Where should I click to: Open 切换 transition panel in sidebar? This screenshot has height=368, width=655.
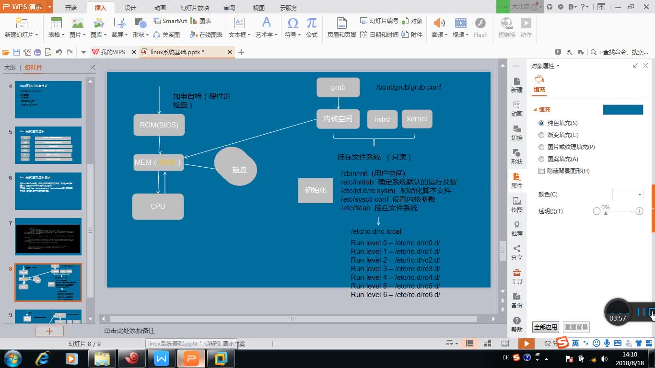[x=516, y=133]
